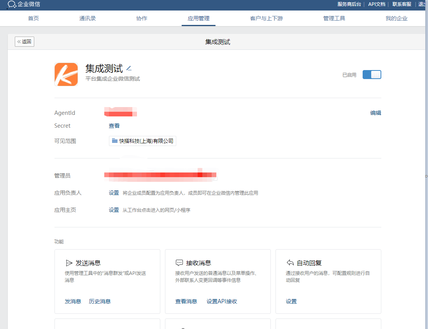The height and width of the screenshot is (329, 428).
Task: Open the 管理工具 tab
Action: tap(334, 18)
